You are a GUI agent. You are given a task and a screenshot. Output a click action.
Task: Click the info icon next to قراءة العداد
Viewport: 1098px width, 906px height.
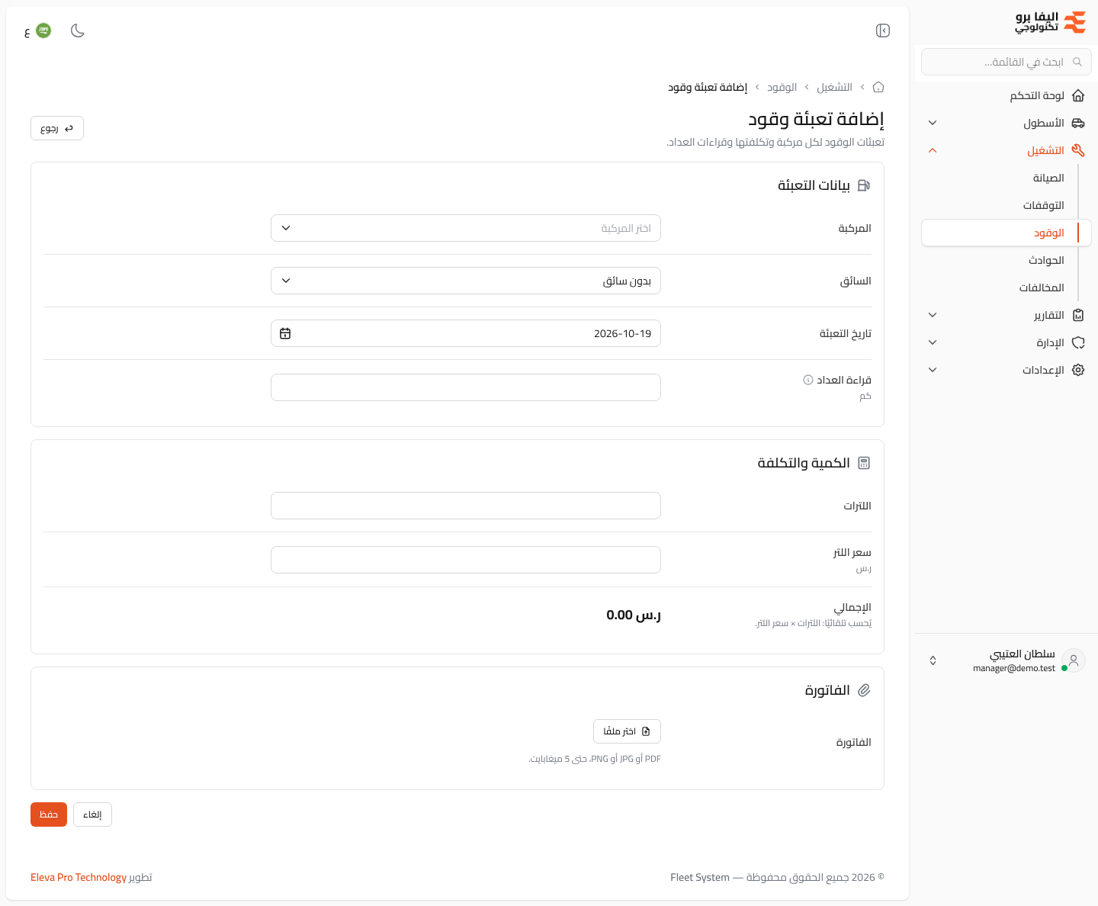(808, 380)
